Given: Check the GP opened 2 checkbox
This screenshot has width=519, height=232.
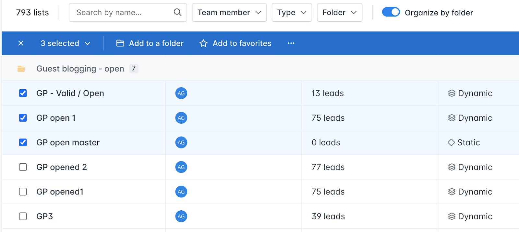Looking at the screenshot, I should tap(23, 167).
